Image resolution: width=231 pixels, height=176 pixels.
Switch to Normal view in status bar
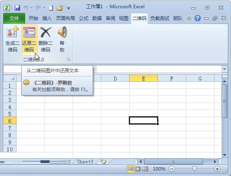(130, 169)
